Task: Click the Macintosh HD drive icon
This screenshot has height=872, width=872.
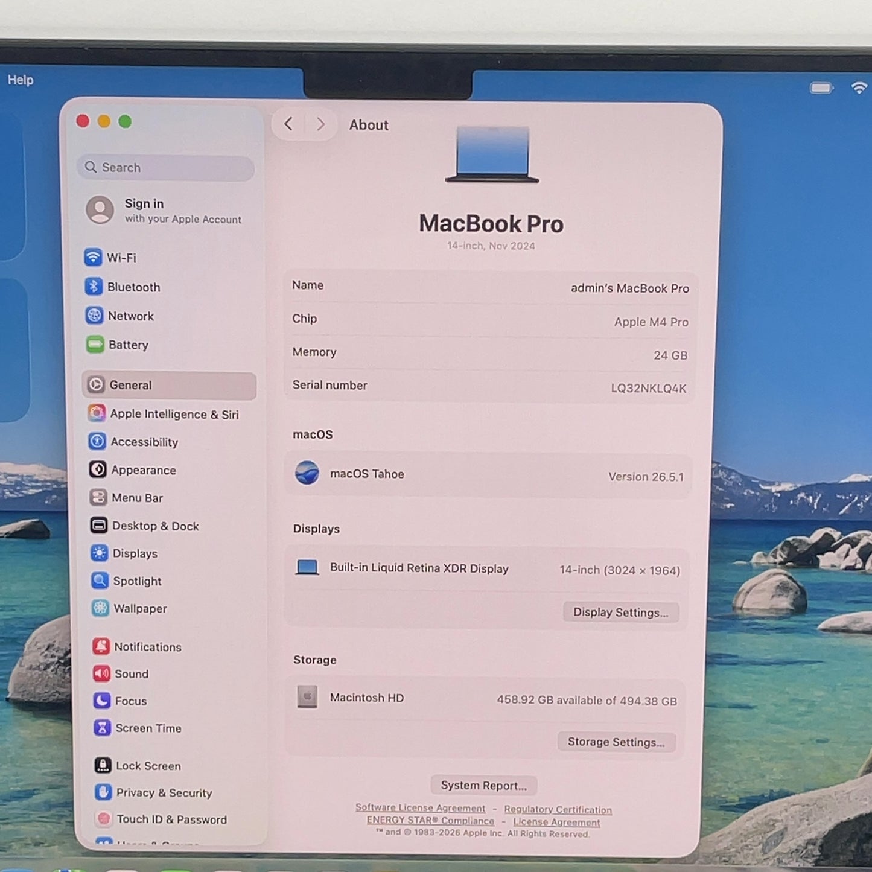Action: [307, 697]
